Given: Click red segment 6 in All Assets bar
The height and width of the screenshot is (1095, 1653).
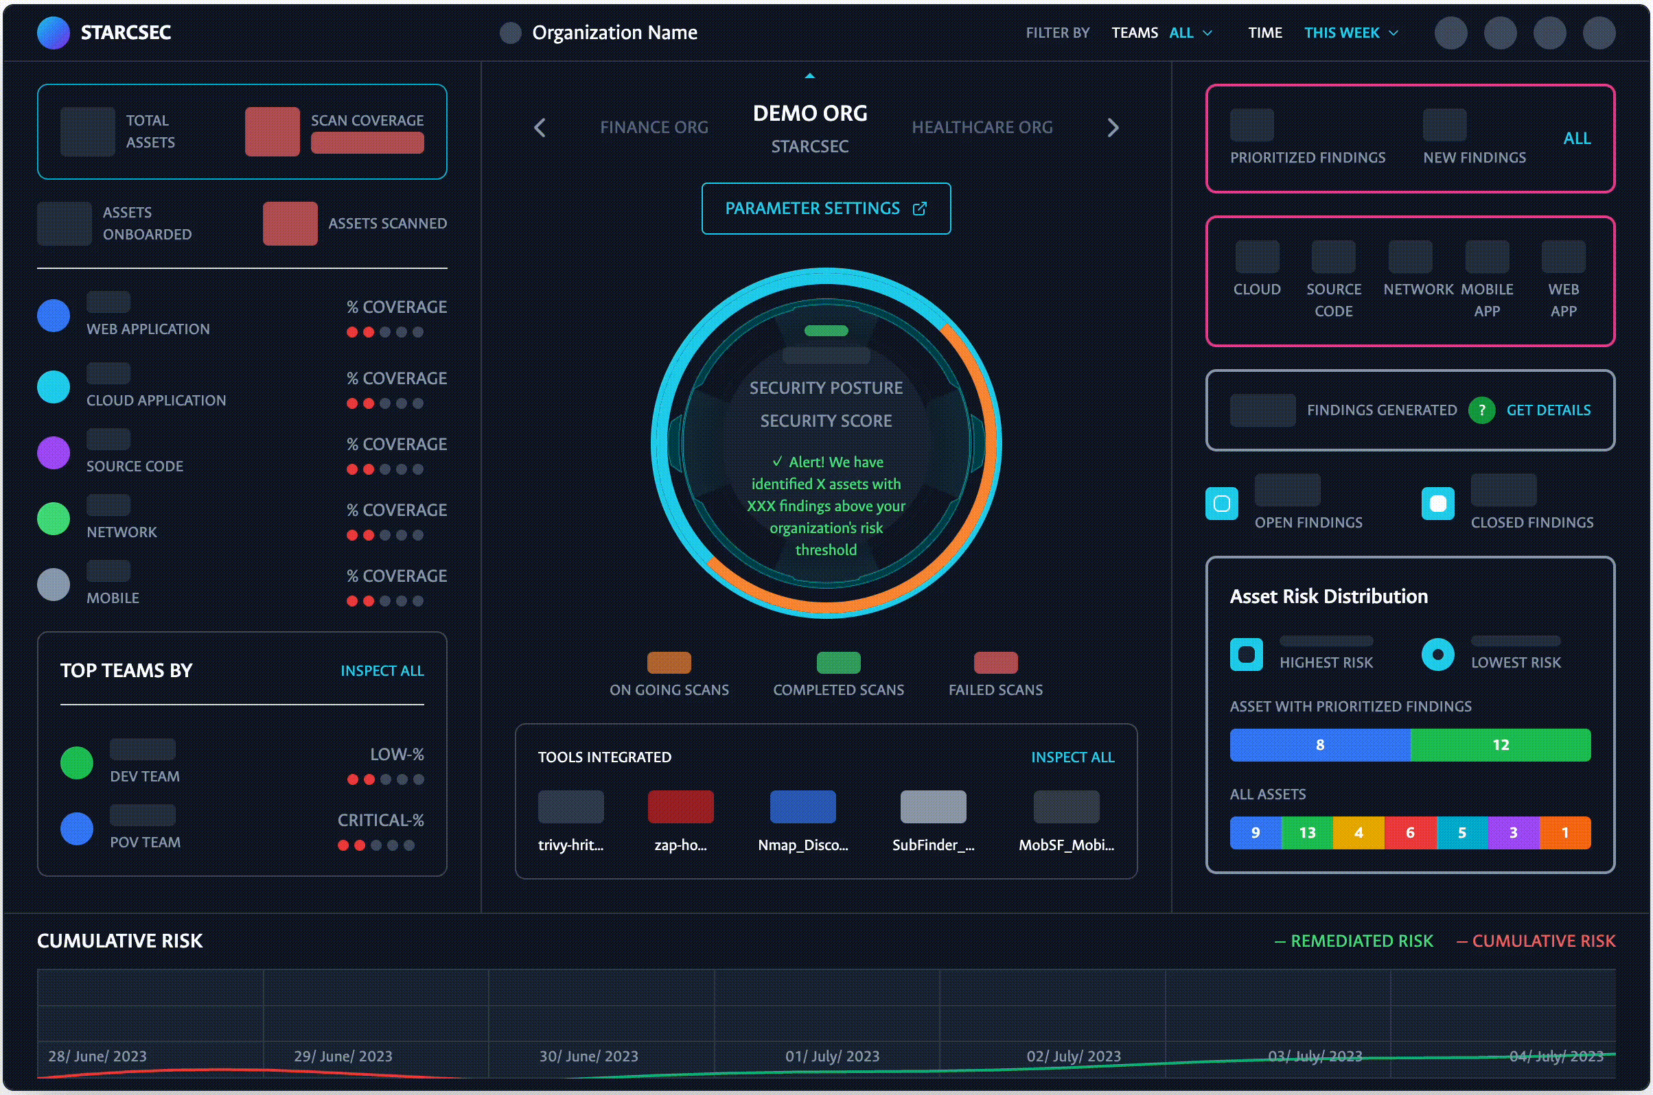Looking at the screenshot, I should pos(1411,832).
